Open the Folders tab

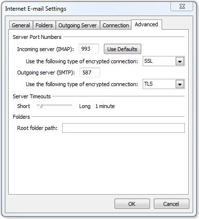tap(44, 25)
